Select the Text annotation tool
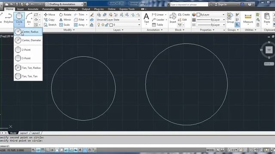 click(146, 18)
